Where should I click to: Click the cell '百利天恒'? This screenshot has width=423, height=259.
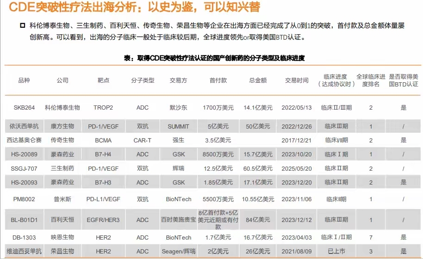pyautogui.click(x=62, y=220)
